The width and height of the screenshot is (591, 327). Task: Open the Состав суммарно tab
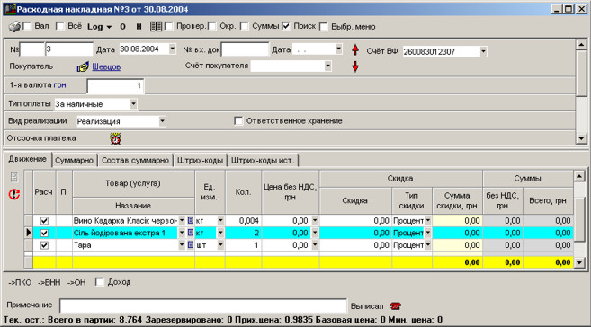point(135,160)
